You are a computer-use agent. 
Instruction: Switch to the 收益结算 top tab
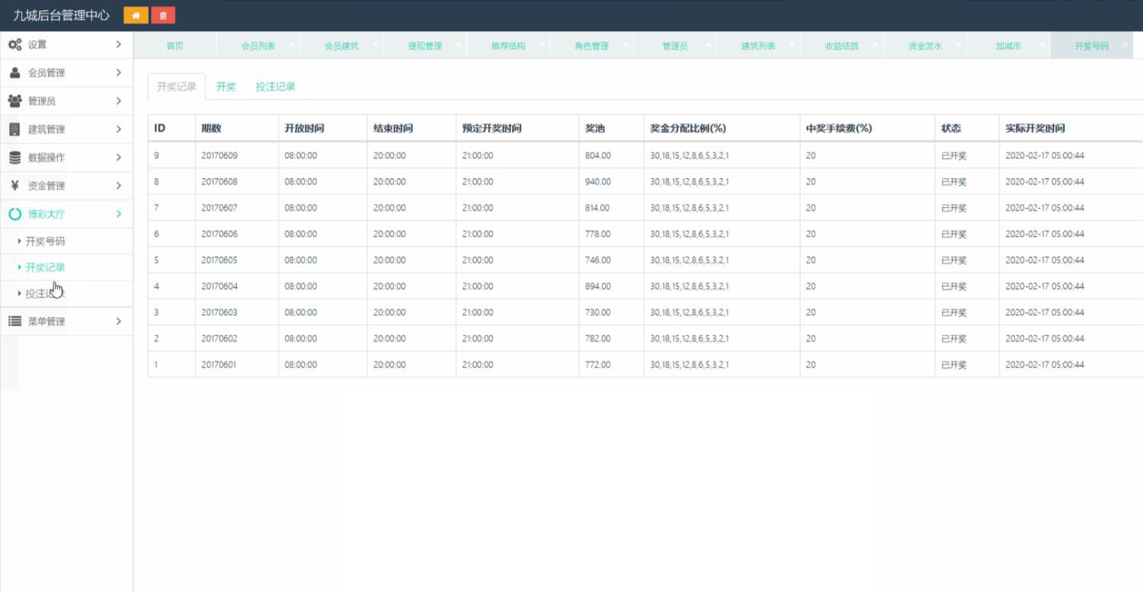pyautogui.click(x=842, y=46)
